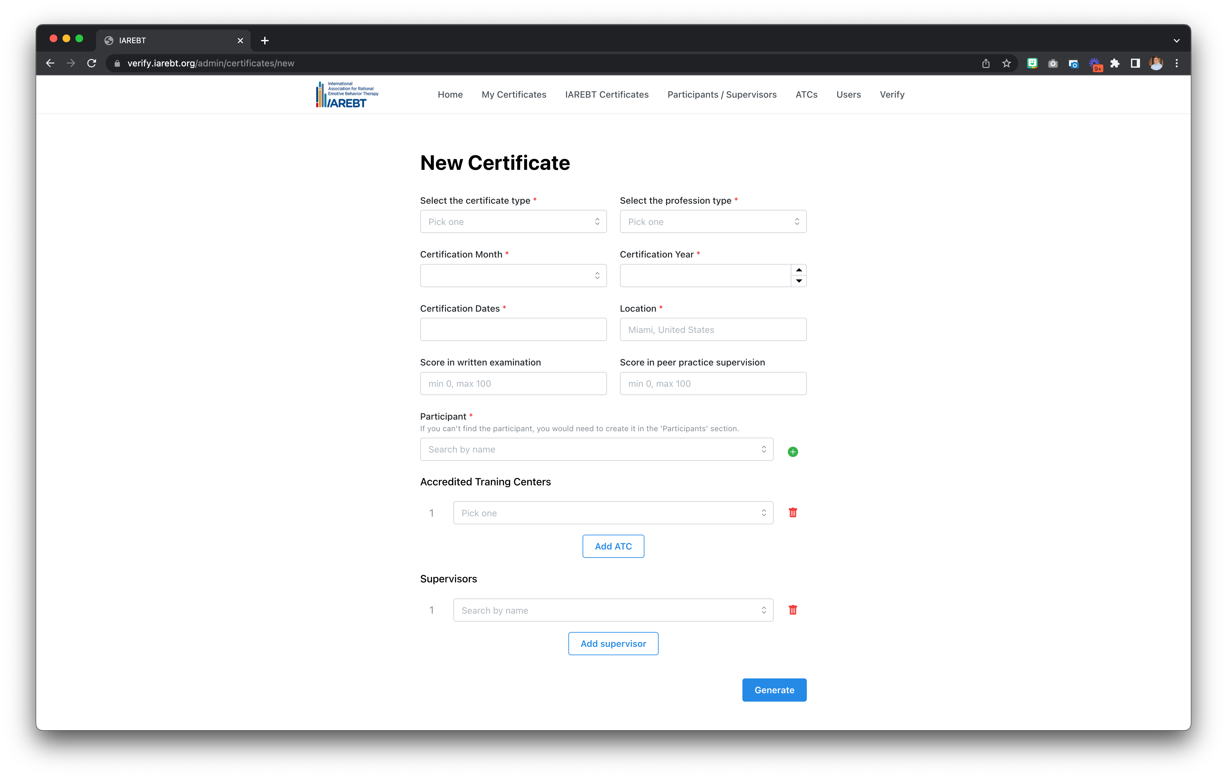Decrease Certification Year using down arrow

(x=798, y=281)
